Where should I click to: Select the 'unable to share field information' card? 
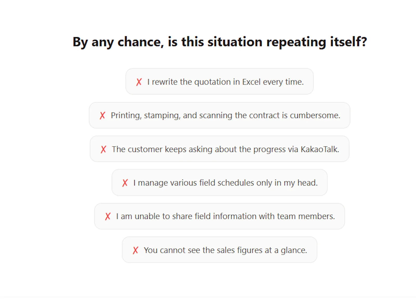[x=219, y=216]
